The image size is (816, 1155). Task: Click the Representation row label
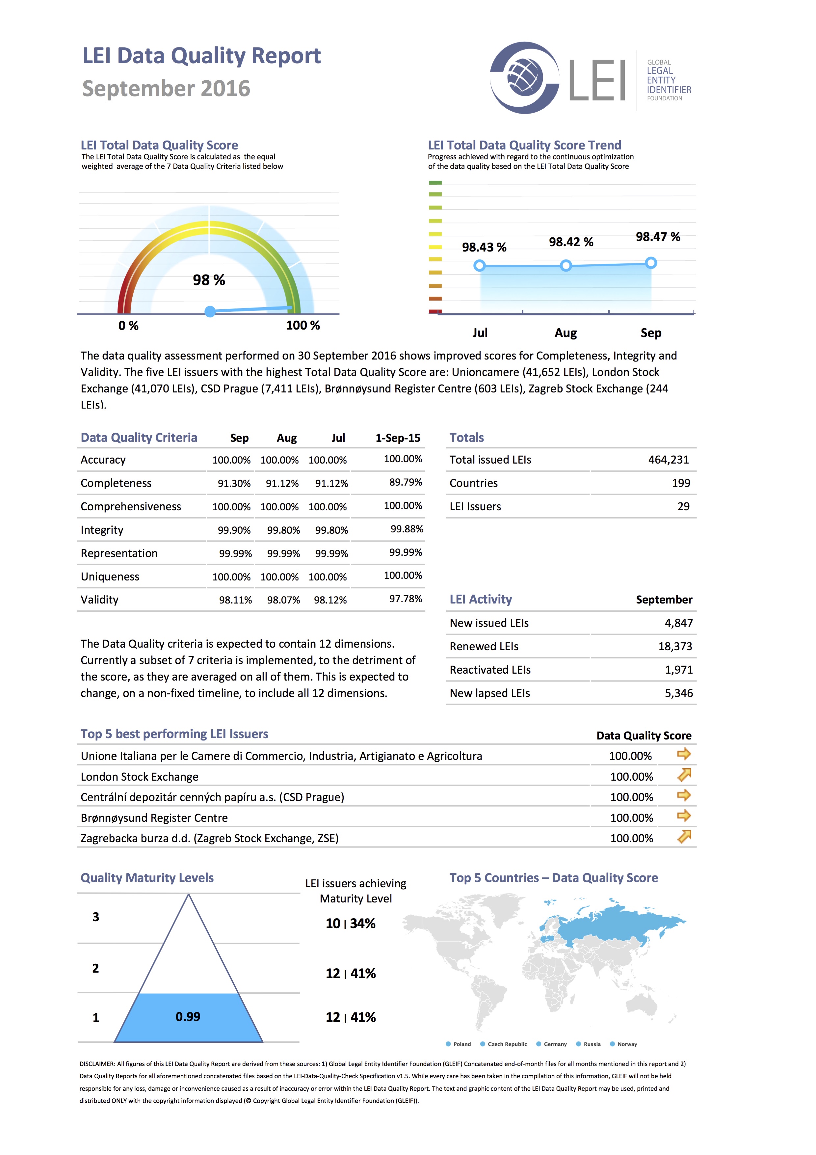pyautogui.click(x=119, y=553)
